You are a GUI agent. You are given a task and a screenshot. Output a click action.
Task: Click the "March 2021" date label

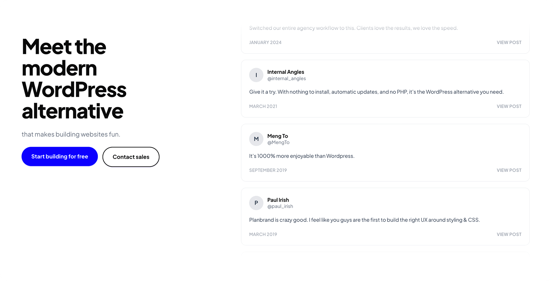pyautogui.click(x=263, y=106)
